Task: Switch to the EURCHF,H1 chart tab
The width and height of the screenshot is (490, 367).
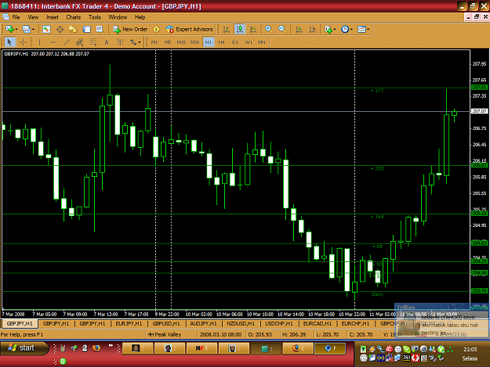Action: [355, 324]
